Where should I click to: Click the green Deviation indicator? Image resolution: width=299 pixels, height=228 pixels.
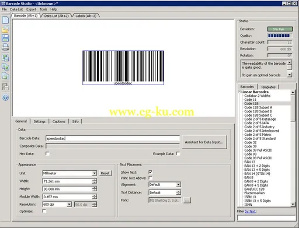pos(280,29)
